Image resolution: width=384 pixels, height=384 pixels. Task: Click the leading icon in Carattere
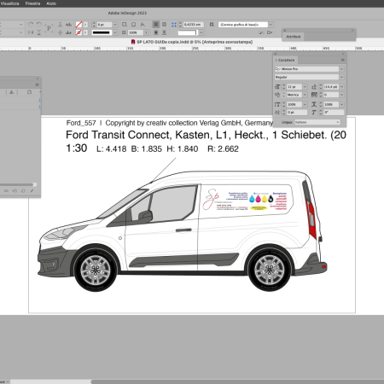(x=314, y=86)
